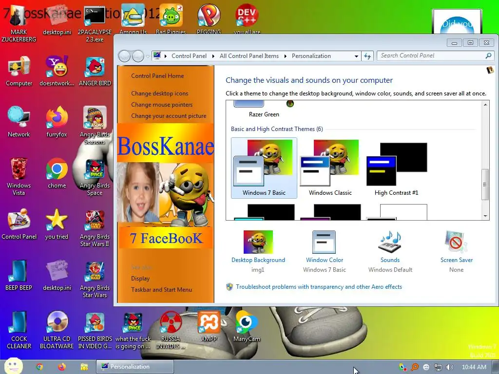Click the Back navigation button
The width and height of the screenshot is (499, 374).
[125, 56]
